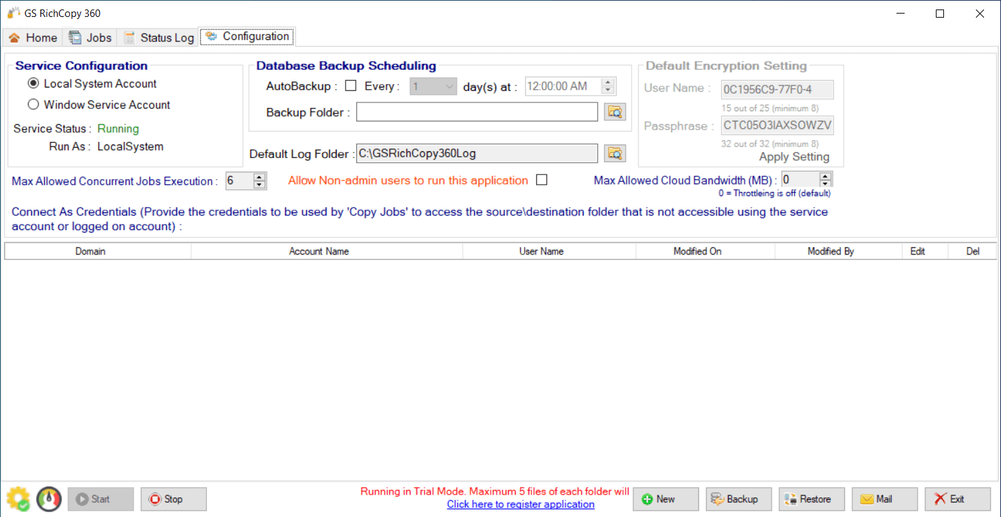This screenshot has height=517, width=1001.
Task: Click the Del column header
Action: click(x=973, y=251)
